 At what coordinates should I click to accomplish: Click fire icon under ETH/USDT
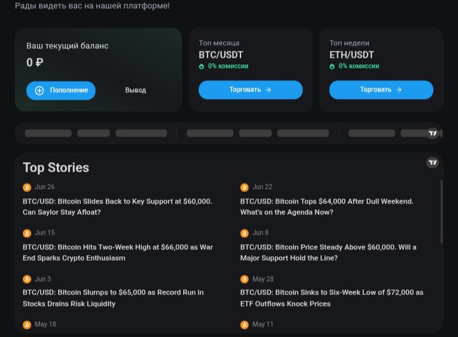[332, 66]
